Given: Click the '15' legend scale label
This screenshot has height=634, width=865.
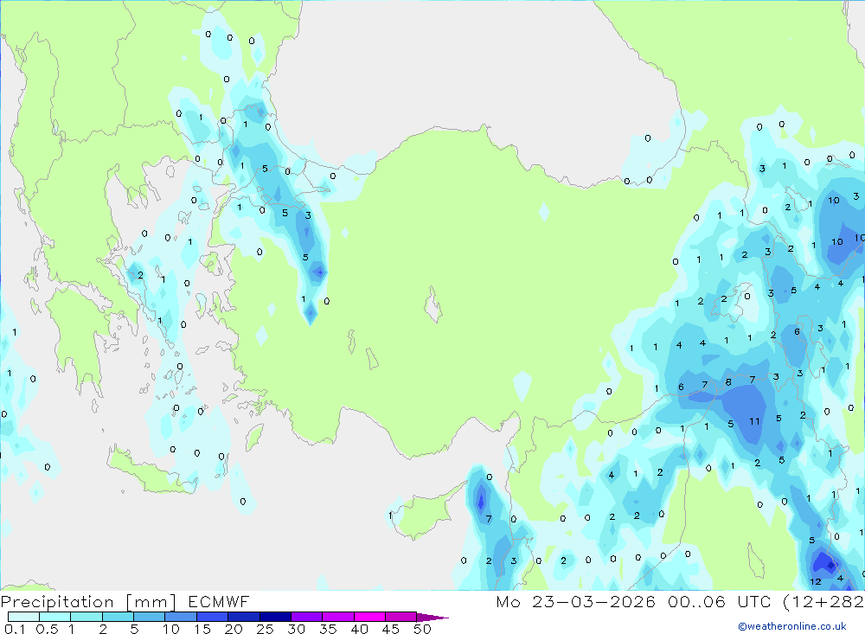Looking at the screenshot, I should coord(202,629).
